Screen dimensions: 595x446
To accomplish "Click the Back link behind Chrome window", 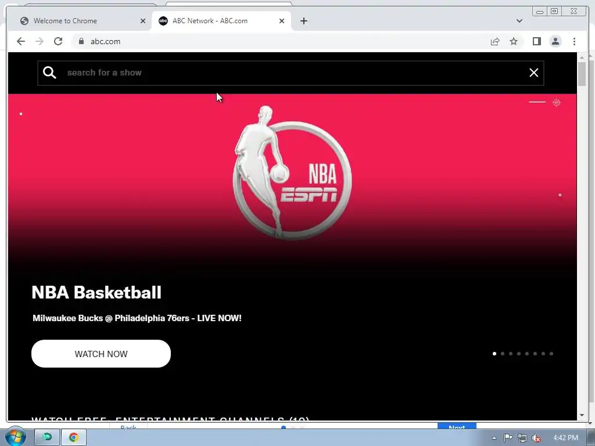I will pyautogui.click(x=128, y=427).
